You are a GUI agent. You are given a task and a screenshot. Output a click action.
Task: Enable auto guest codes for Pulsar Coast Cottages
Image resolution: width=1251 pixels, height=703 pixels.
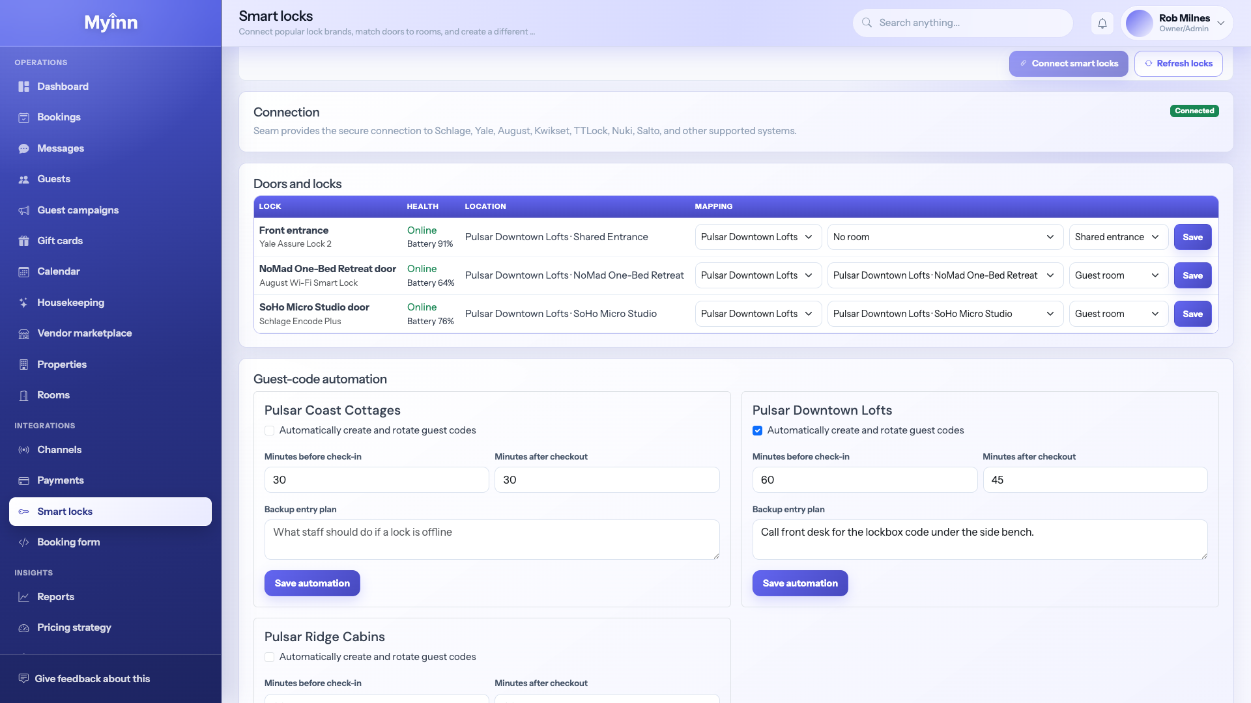[x=269, y=430]
